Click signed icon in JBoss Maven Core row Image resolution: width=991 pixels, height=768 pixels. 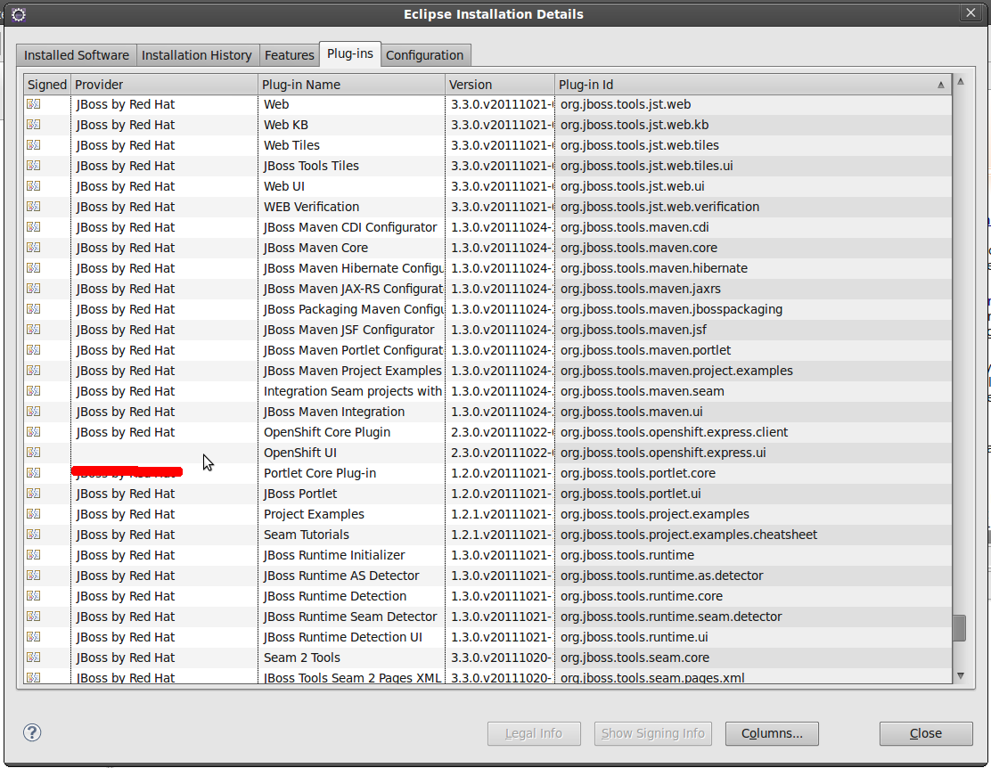pyautogui.click(x=34, y=247)
